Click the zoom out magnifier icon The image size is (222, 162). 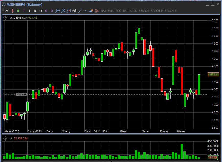pos(63,11)
